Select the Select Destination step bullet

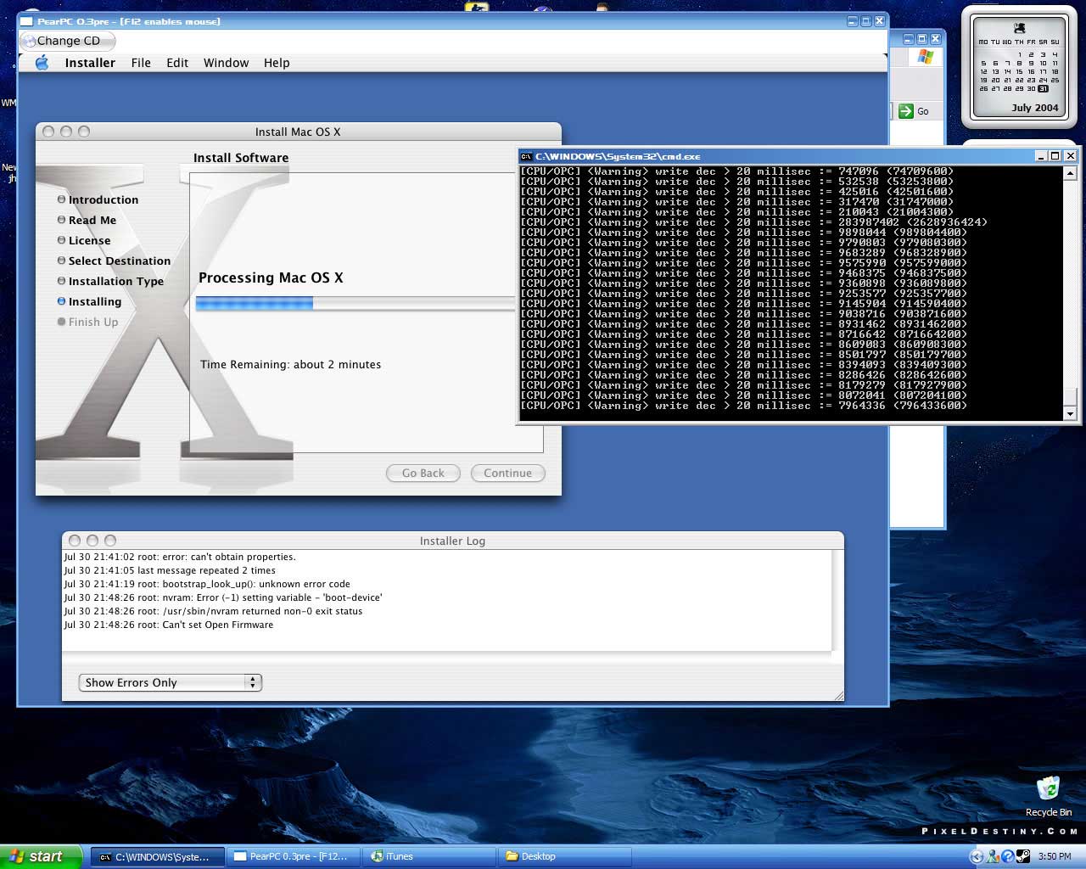(62, 261)
